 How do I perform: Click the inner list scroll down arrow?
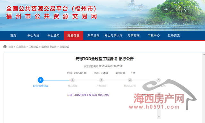click(x=159, y=117)
